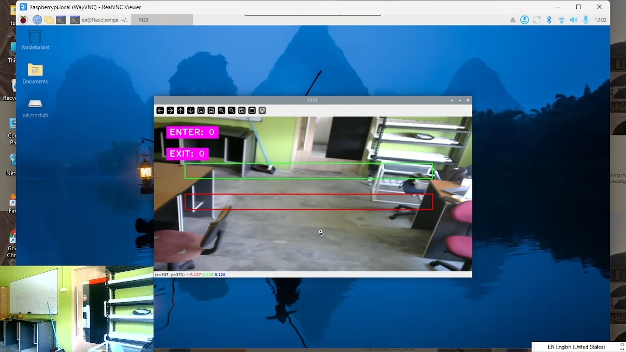Screen dimensions: 626x352
Task: Select the RGB window taskbar entry
Action: [x=162, y=20]
